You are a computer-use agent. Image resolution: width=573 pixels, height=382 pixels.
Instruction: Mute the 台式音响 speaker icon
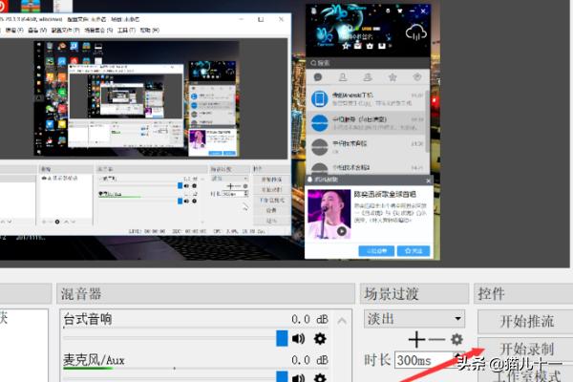click(x=299, y=338)
